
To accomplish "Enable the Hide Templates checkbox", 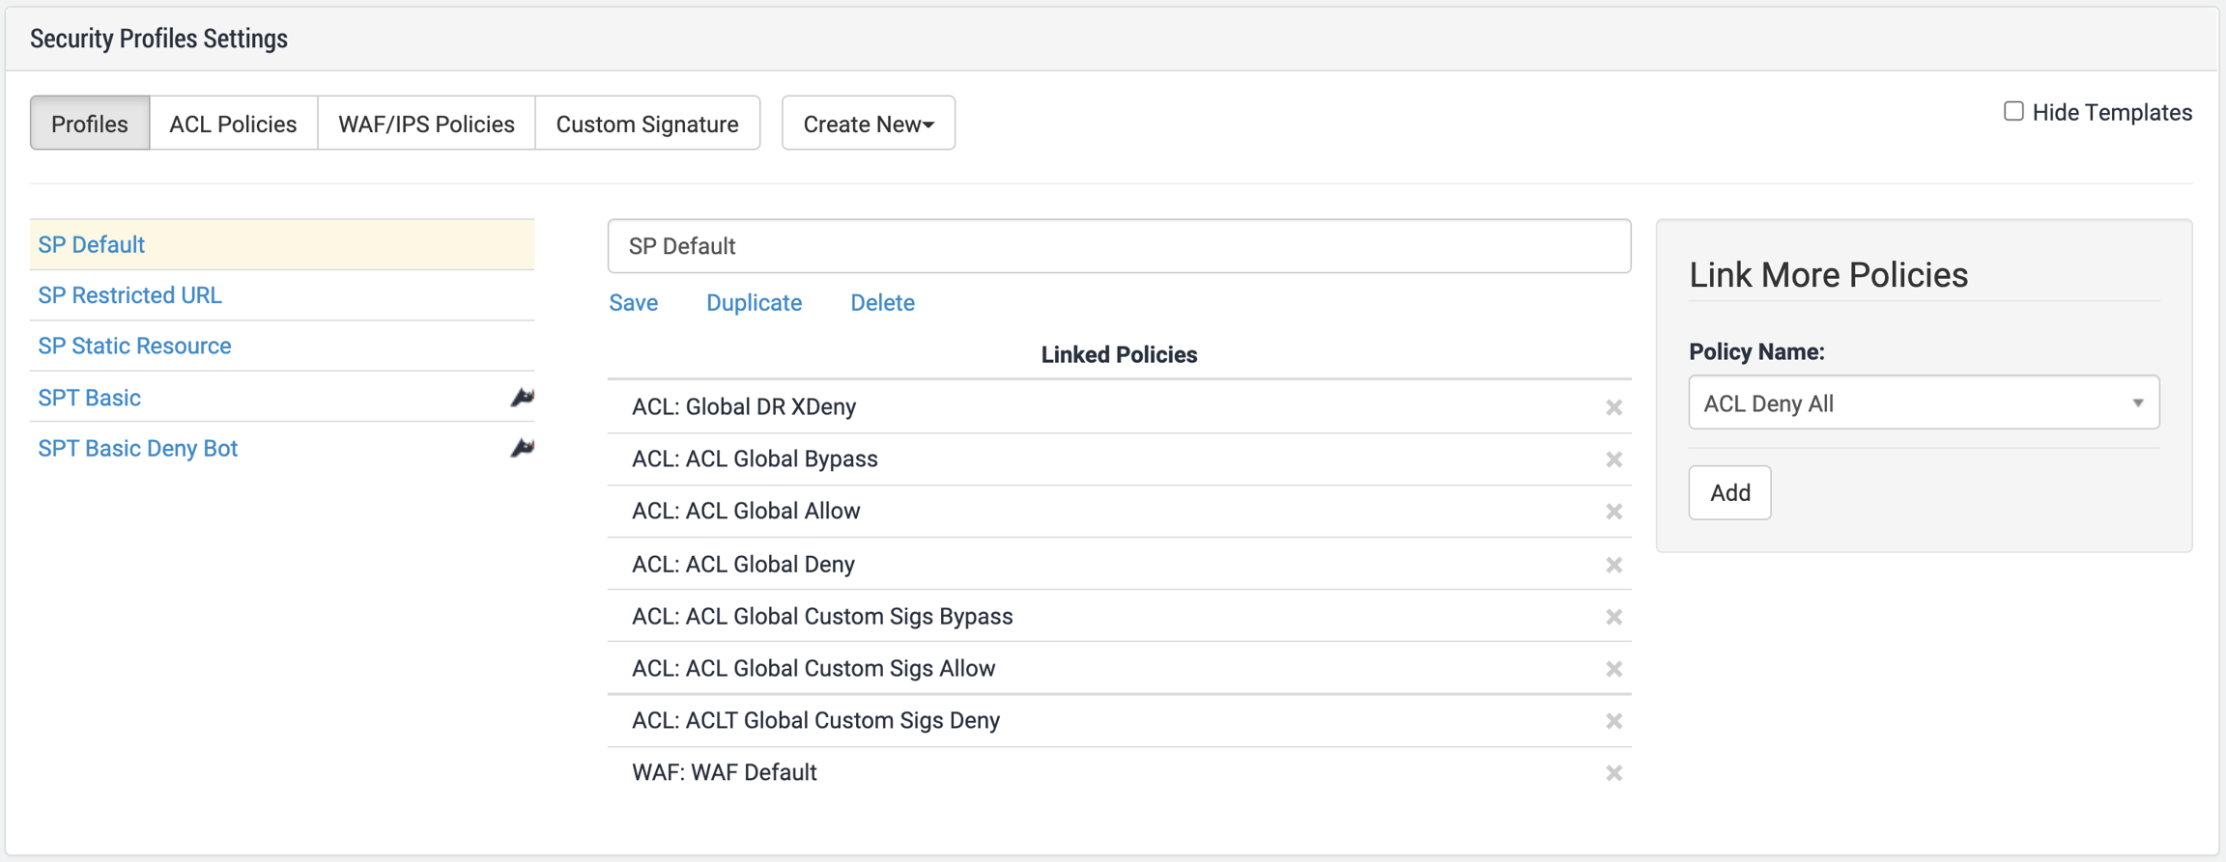I will pos(2013,112).
